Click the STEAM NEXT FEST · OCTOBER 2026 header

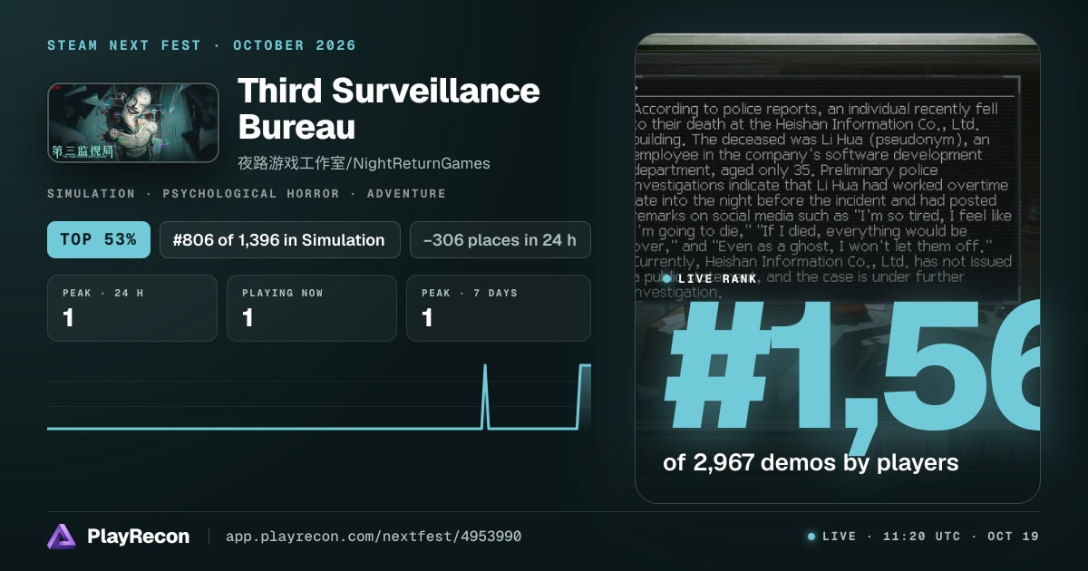point(201,45)
